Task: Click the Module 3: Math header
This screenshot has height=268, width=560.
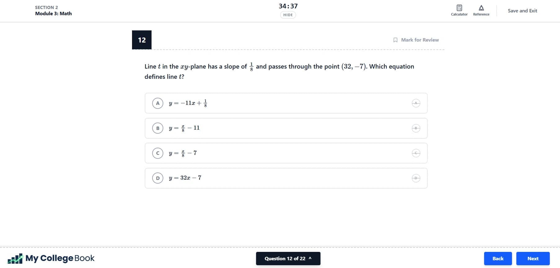Action: click(x=53, y=13)
